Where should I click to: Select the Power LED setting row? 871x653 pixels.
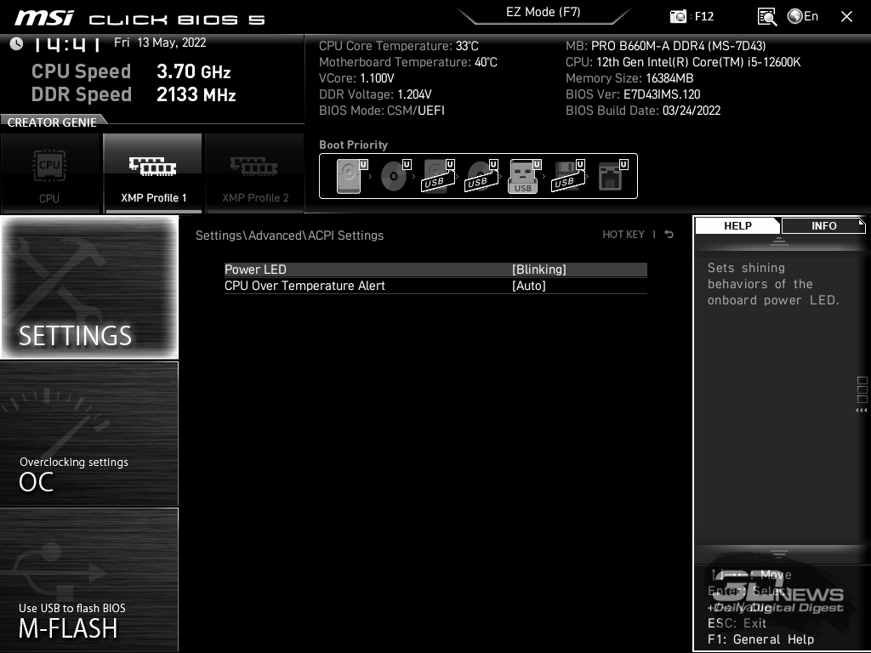[x=435, y=270]
